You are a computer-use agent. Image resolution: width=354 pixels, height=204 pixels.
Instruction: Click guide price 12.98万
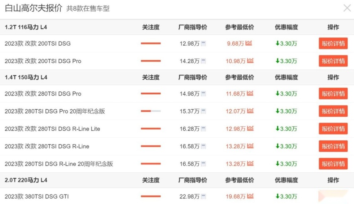189,43
